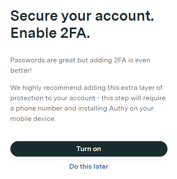Screen dimensions: 177x179
Task: Select the 'Secure your account.' heading line
Action: pyautogui.click(x=82, y=16)
